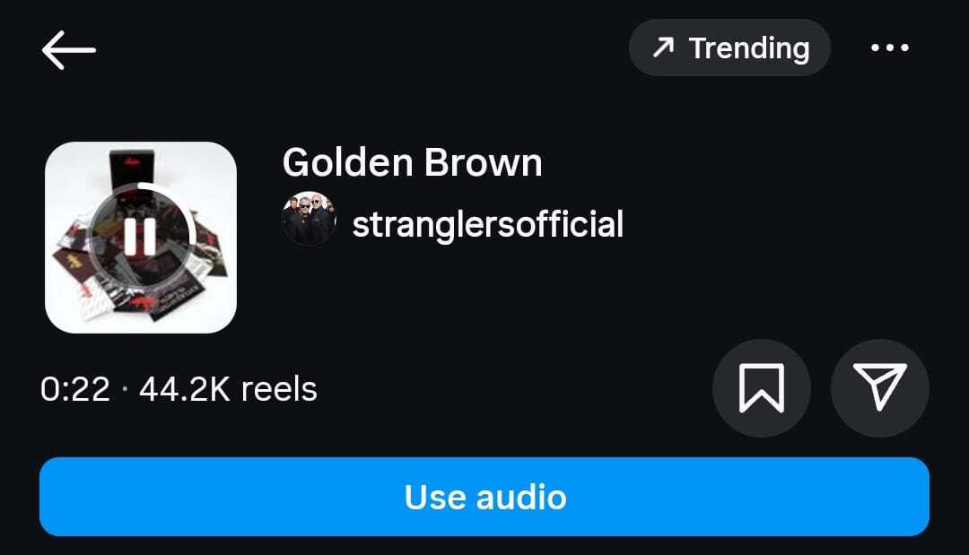Viewport: 969px width, 555px height.
Task: Click the word Trending in the top pill
Action: pos(749,48)
